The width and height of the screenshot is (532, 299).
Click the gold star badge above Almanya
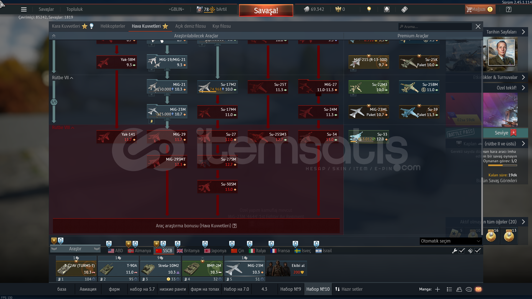tap(128, 244)
